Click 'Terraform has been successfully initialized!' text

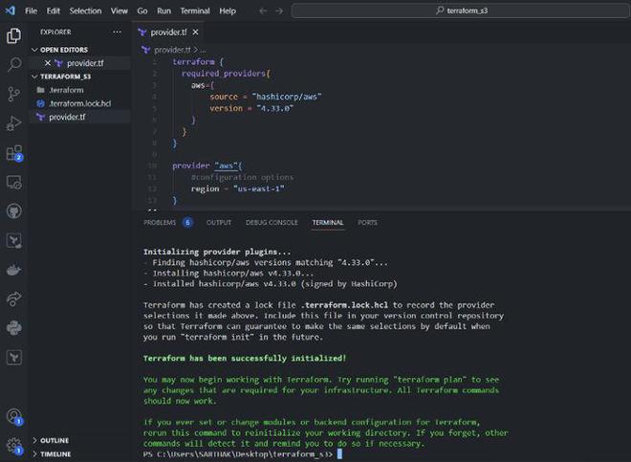(245, 358)
